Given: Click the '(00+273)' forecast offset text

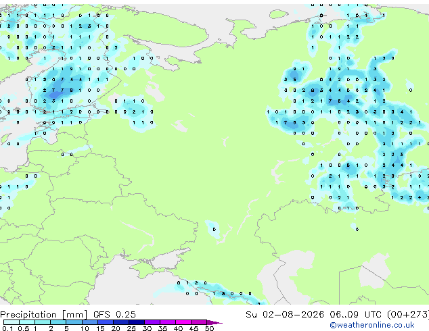Looking at the screenshot, I should point(408,315).
